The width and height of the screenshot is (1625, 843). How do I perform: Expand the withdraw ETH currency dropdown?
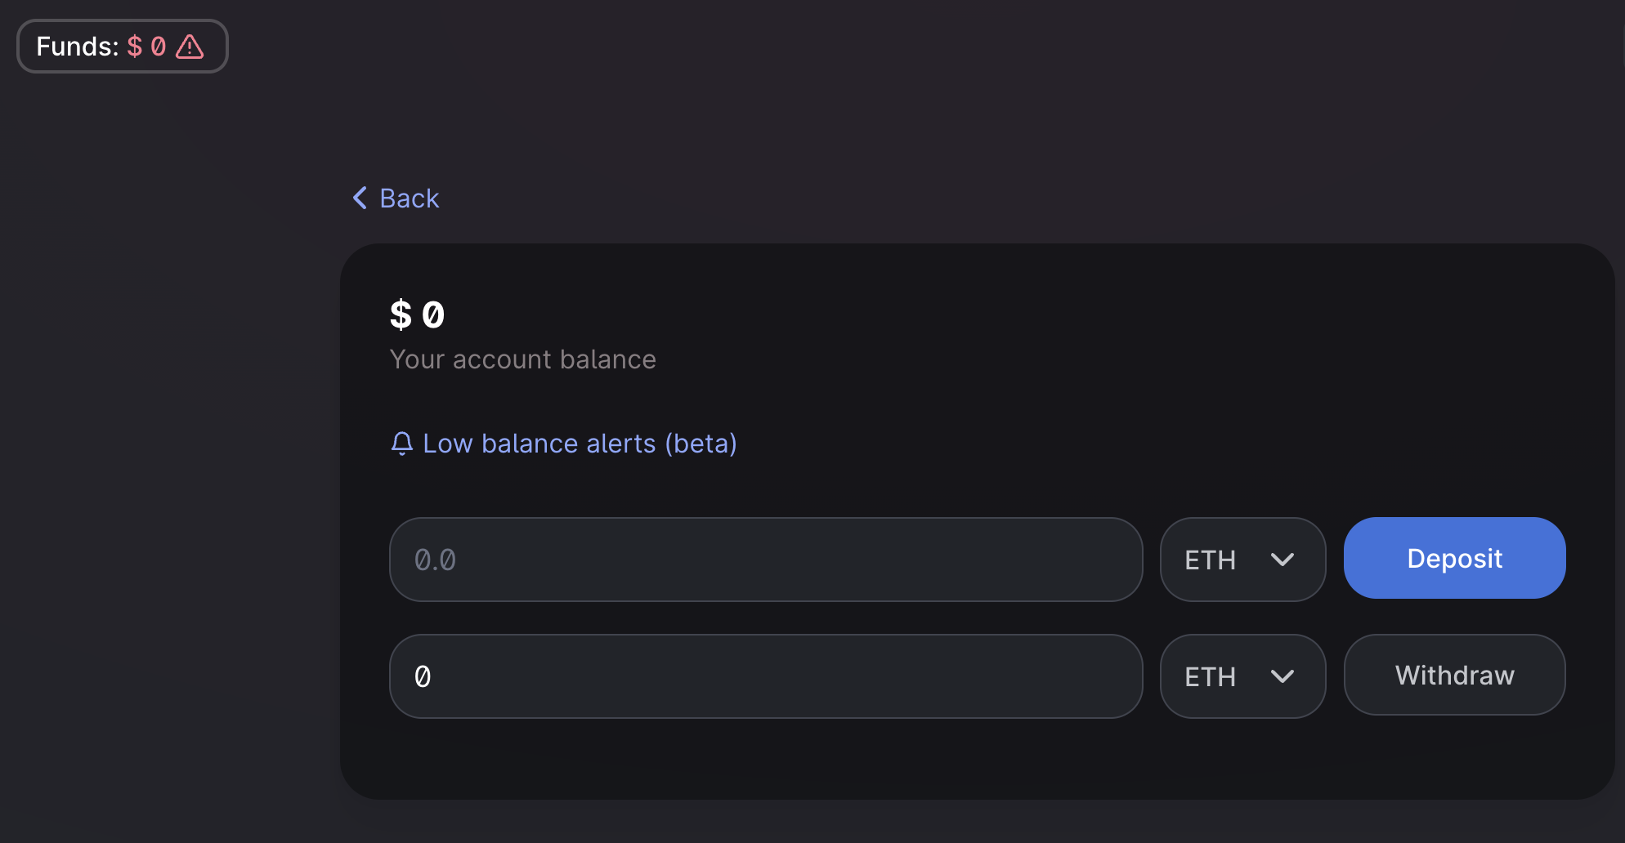1242,676
